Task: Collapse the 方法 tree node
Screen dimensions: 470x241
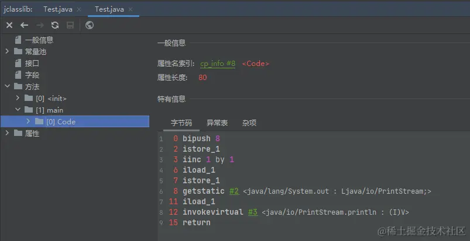Action: click(x=7, y=86)
